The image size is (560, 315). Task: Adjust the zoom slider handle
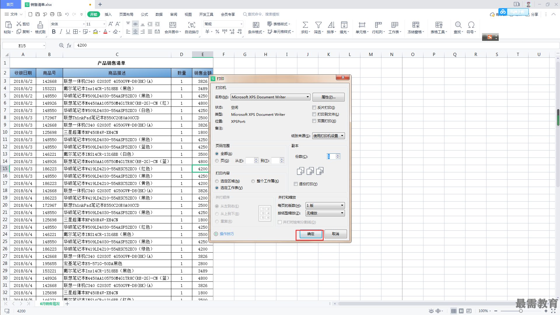point(521,311)
